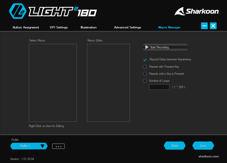Choose Repeat until a Key is Pressed
227x163 pixels.
pyautogui.click(x=145, y=74)
